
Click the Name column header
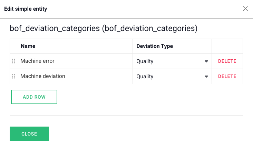point(28,46)
